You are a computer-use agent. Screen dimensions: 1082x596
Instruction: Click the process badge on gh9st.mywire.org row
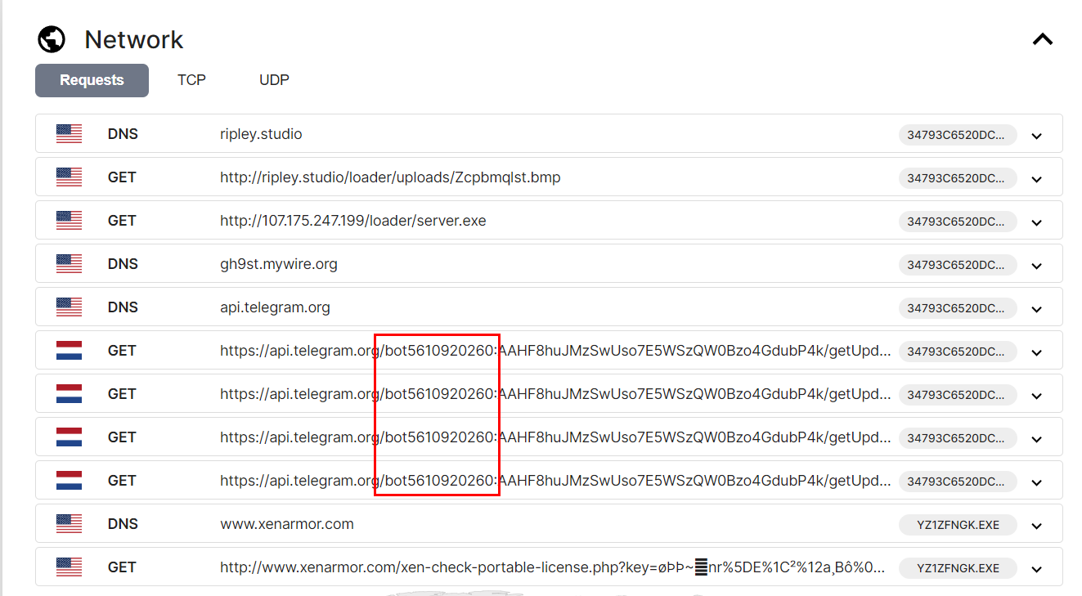pos(958,265)
